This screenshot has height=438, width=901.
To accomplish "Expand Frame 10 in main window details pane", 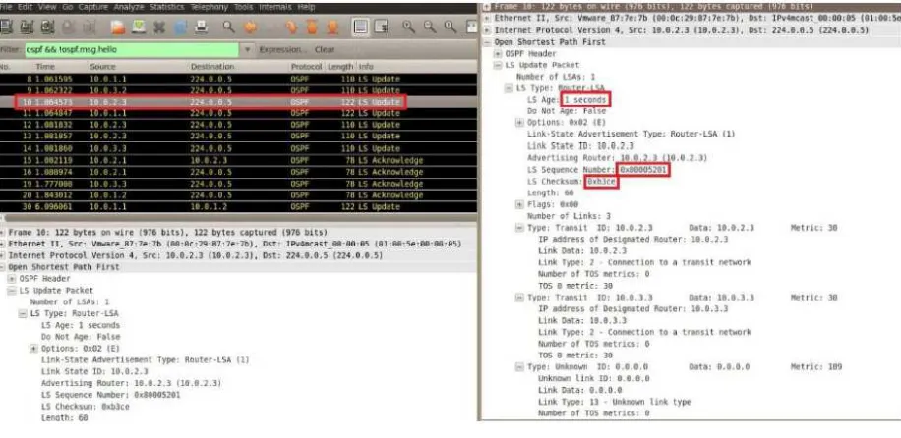I will pos(3,233).
